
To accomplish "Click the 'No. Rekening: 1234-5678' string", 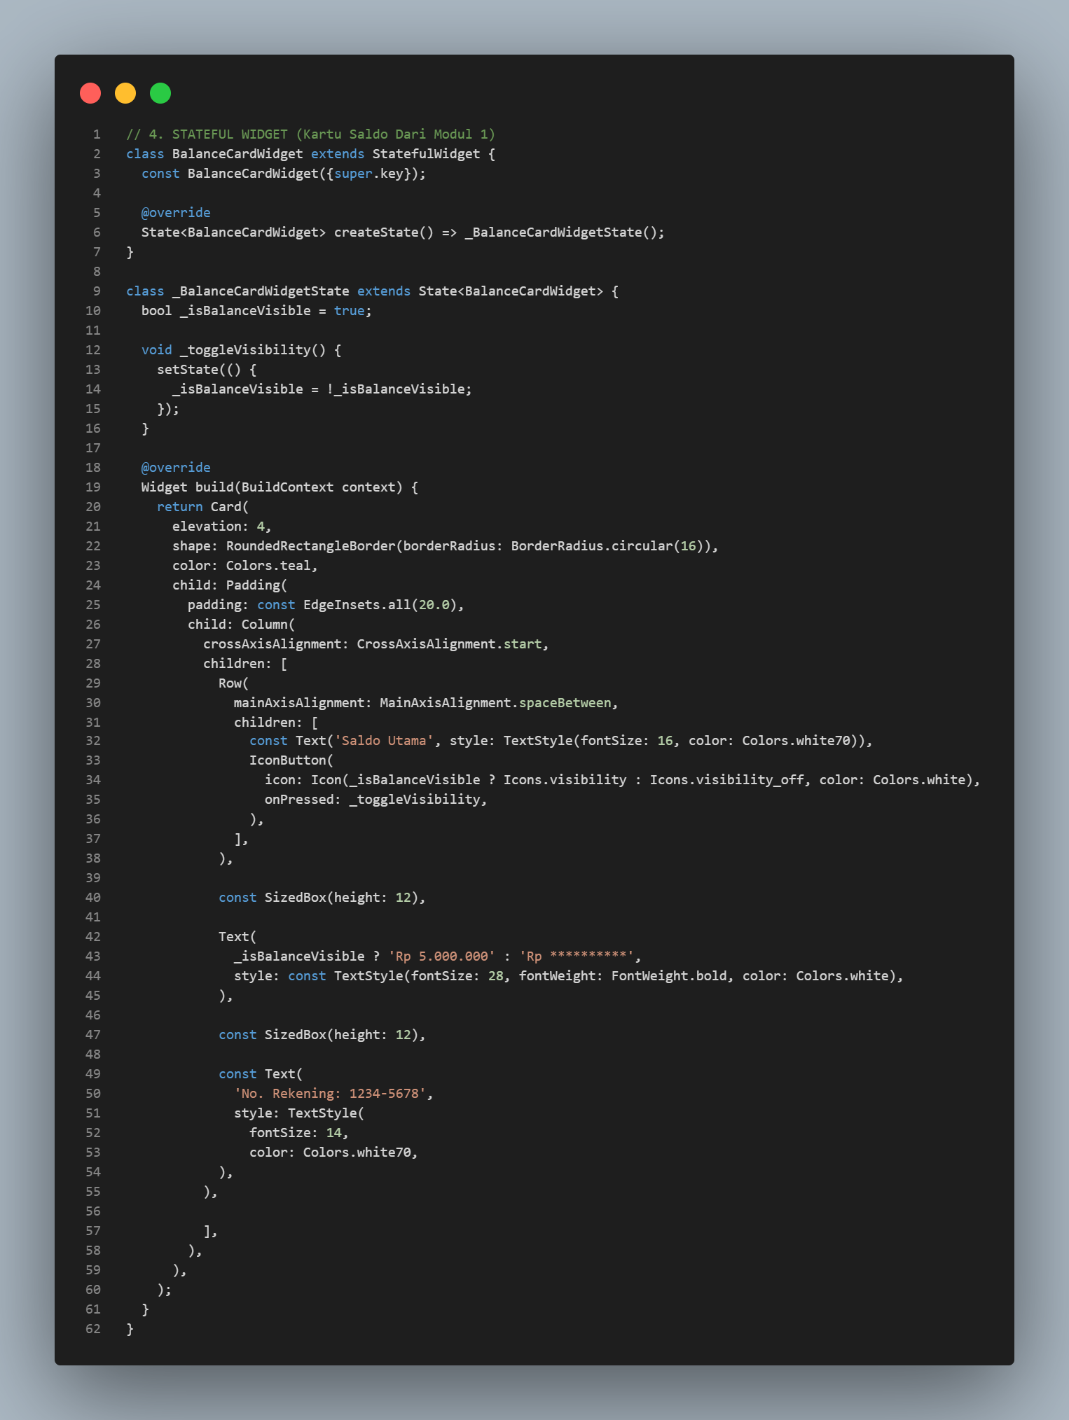I will 330,1093.
